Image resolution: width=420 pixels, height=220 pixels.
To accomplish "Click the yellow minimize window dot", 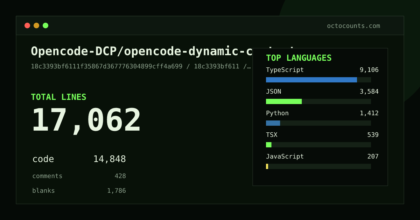I will point(36,25).
